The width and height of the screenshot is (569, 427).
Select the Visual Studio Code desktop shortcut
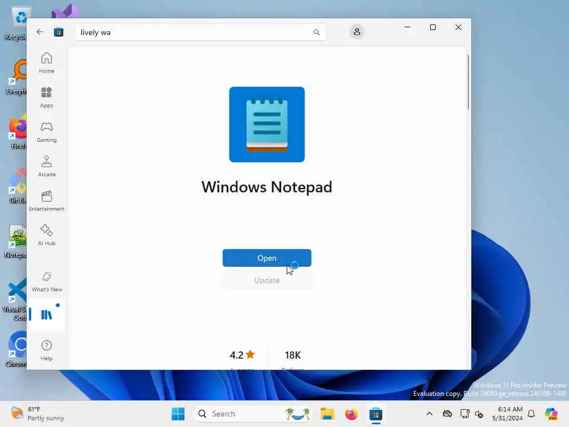coord(15,299)
